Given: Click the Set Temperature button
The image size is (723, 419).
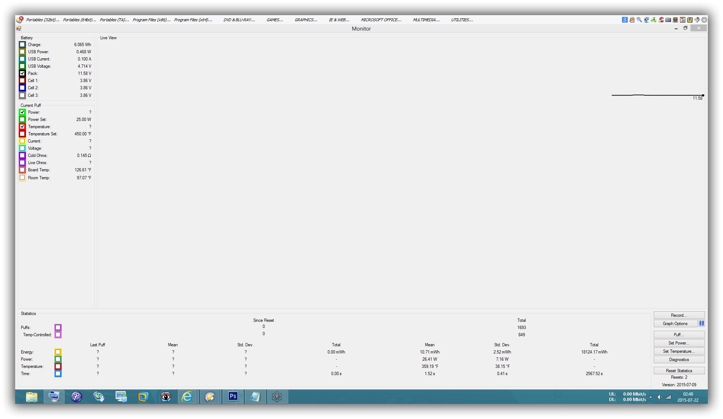Looking at the screenshot, I should [679, 351].
